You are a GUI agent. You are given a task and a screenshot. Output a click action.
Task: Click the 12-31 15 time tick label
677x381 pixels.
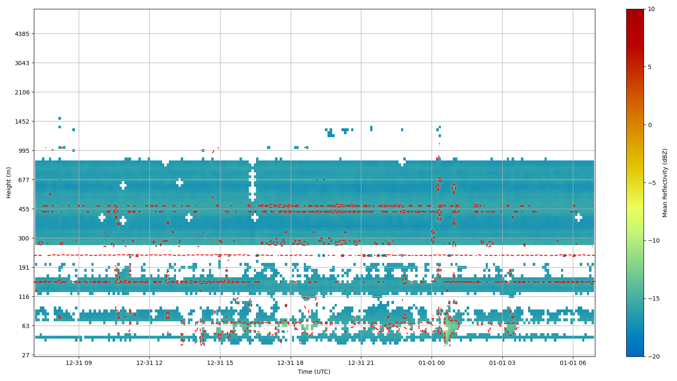click(220, 363)
